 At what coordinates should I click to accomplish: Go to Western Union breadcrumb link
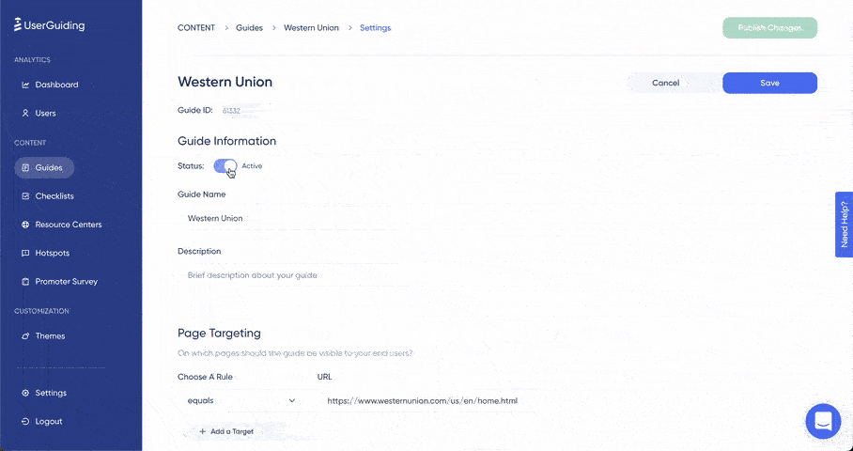[x=311, y=28]
